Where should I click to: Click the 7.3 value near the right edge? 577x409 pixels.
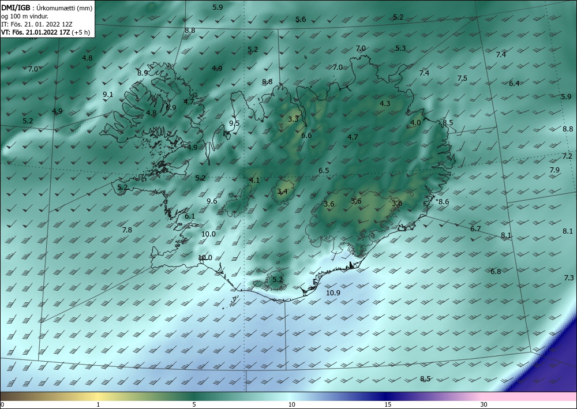tap(569, 277)
